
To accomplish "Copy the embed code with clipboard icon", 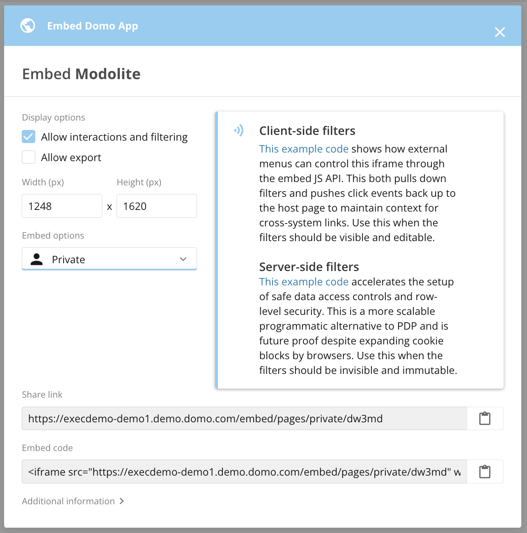I will click(x=485, y=471).
